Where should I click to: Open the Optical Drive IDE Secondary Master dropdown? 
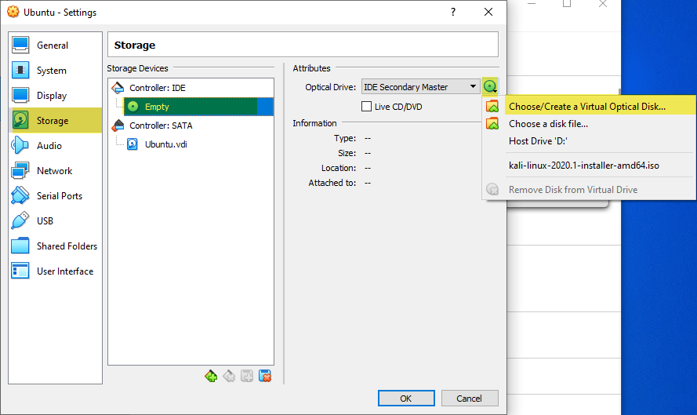[420, 87]
